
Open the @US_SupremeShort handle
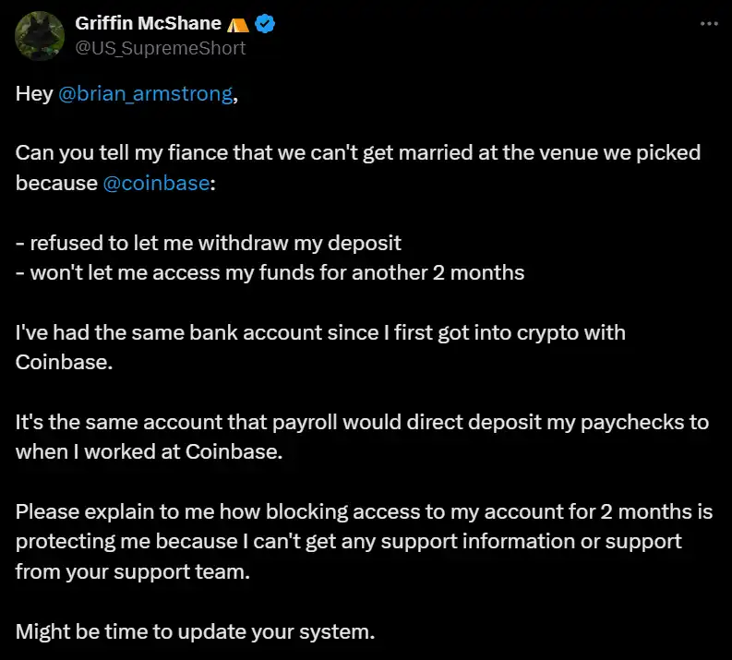click(x=161, y=47)
